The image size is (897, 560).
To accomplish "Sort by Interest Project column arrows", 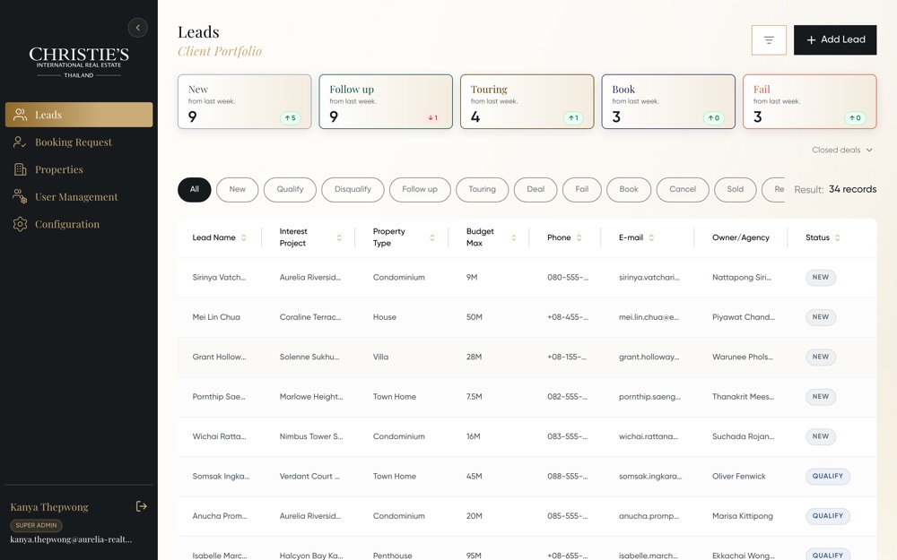I will coord(339,237).
